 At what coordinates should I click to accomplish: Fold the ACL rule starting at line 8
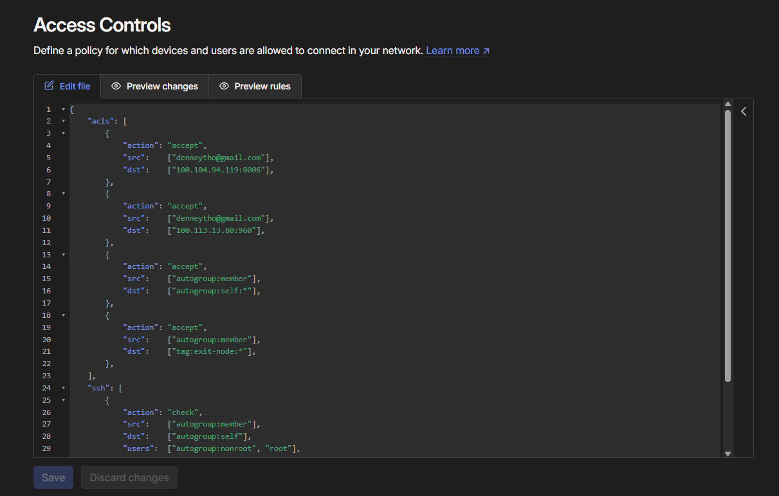(x=63, y=194)
